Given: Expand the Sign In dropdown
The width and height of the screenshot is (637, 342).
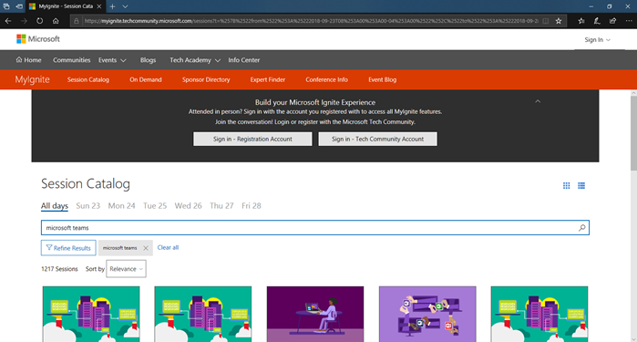Looking at the screenshot, I should coord(597,40).
